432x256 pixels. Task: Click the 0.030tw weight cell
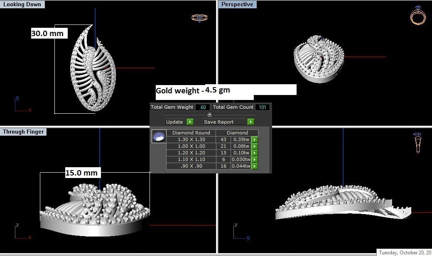241,159
